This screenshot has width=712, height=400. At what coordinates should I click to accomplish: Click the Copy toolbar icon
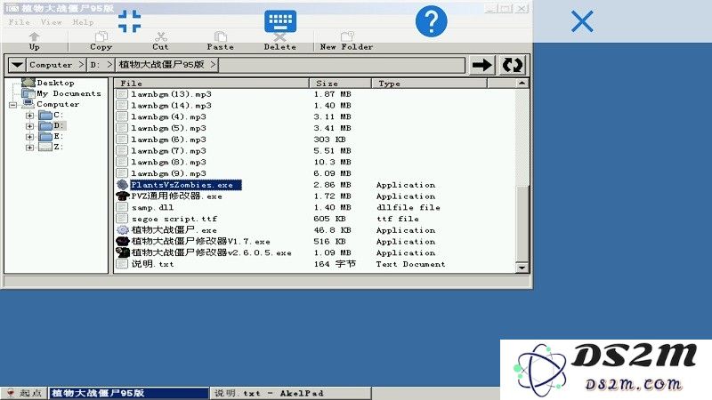coord(101,36)
